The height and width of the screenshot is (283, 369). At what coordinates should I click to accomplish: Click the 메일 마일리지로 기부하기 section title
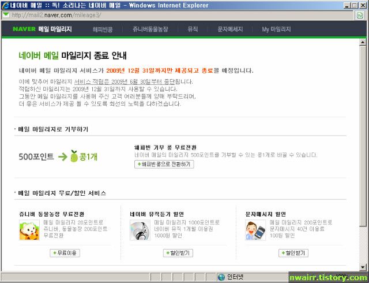coord(53,129)
